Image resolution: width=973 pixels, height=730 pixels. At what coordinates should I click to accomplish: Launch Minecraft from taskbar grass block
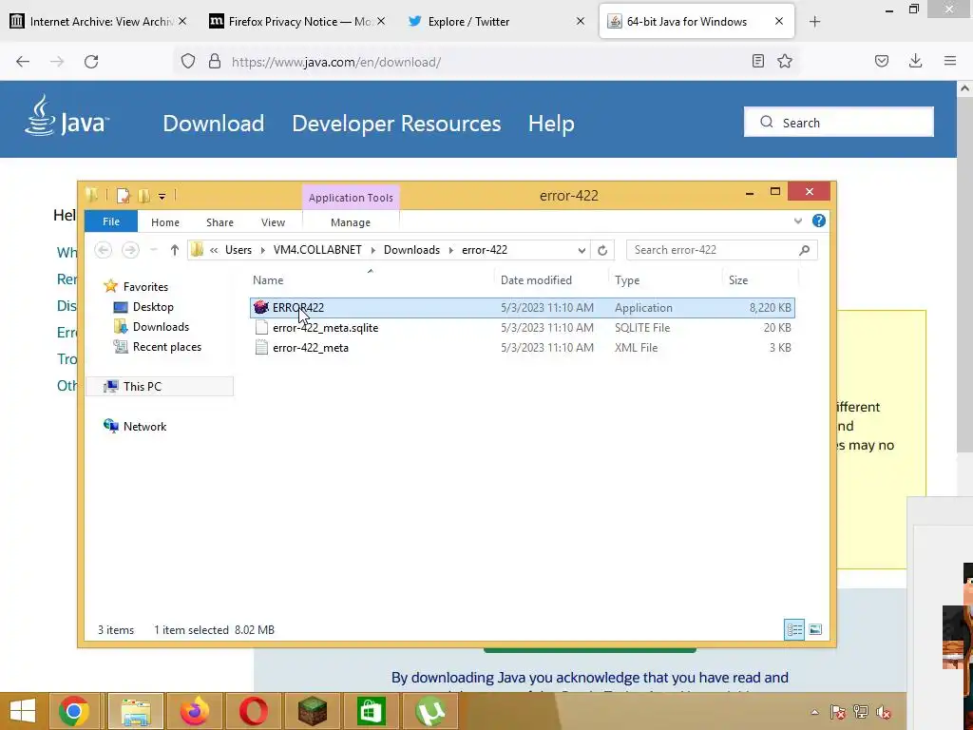click(312, 711)
